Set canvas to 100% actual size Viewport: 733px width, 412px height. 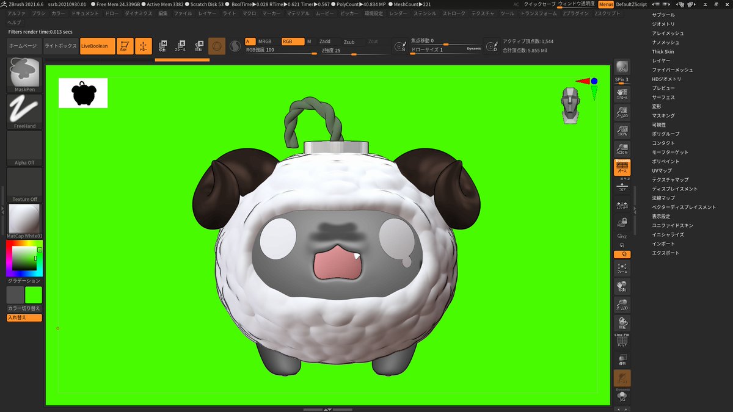tap(622, 131)
